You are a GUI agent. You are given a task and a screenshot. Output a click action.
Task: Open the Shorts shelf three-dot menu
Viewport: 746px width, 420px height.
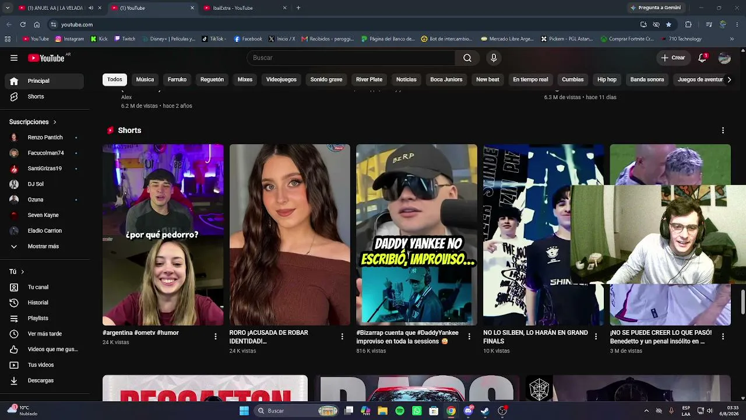[x=723, y=130]
